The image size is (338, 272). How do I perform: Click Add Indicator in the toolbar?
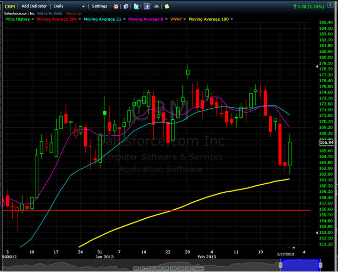34,7
